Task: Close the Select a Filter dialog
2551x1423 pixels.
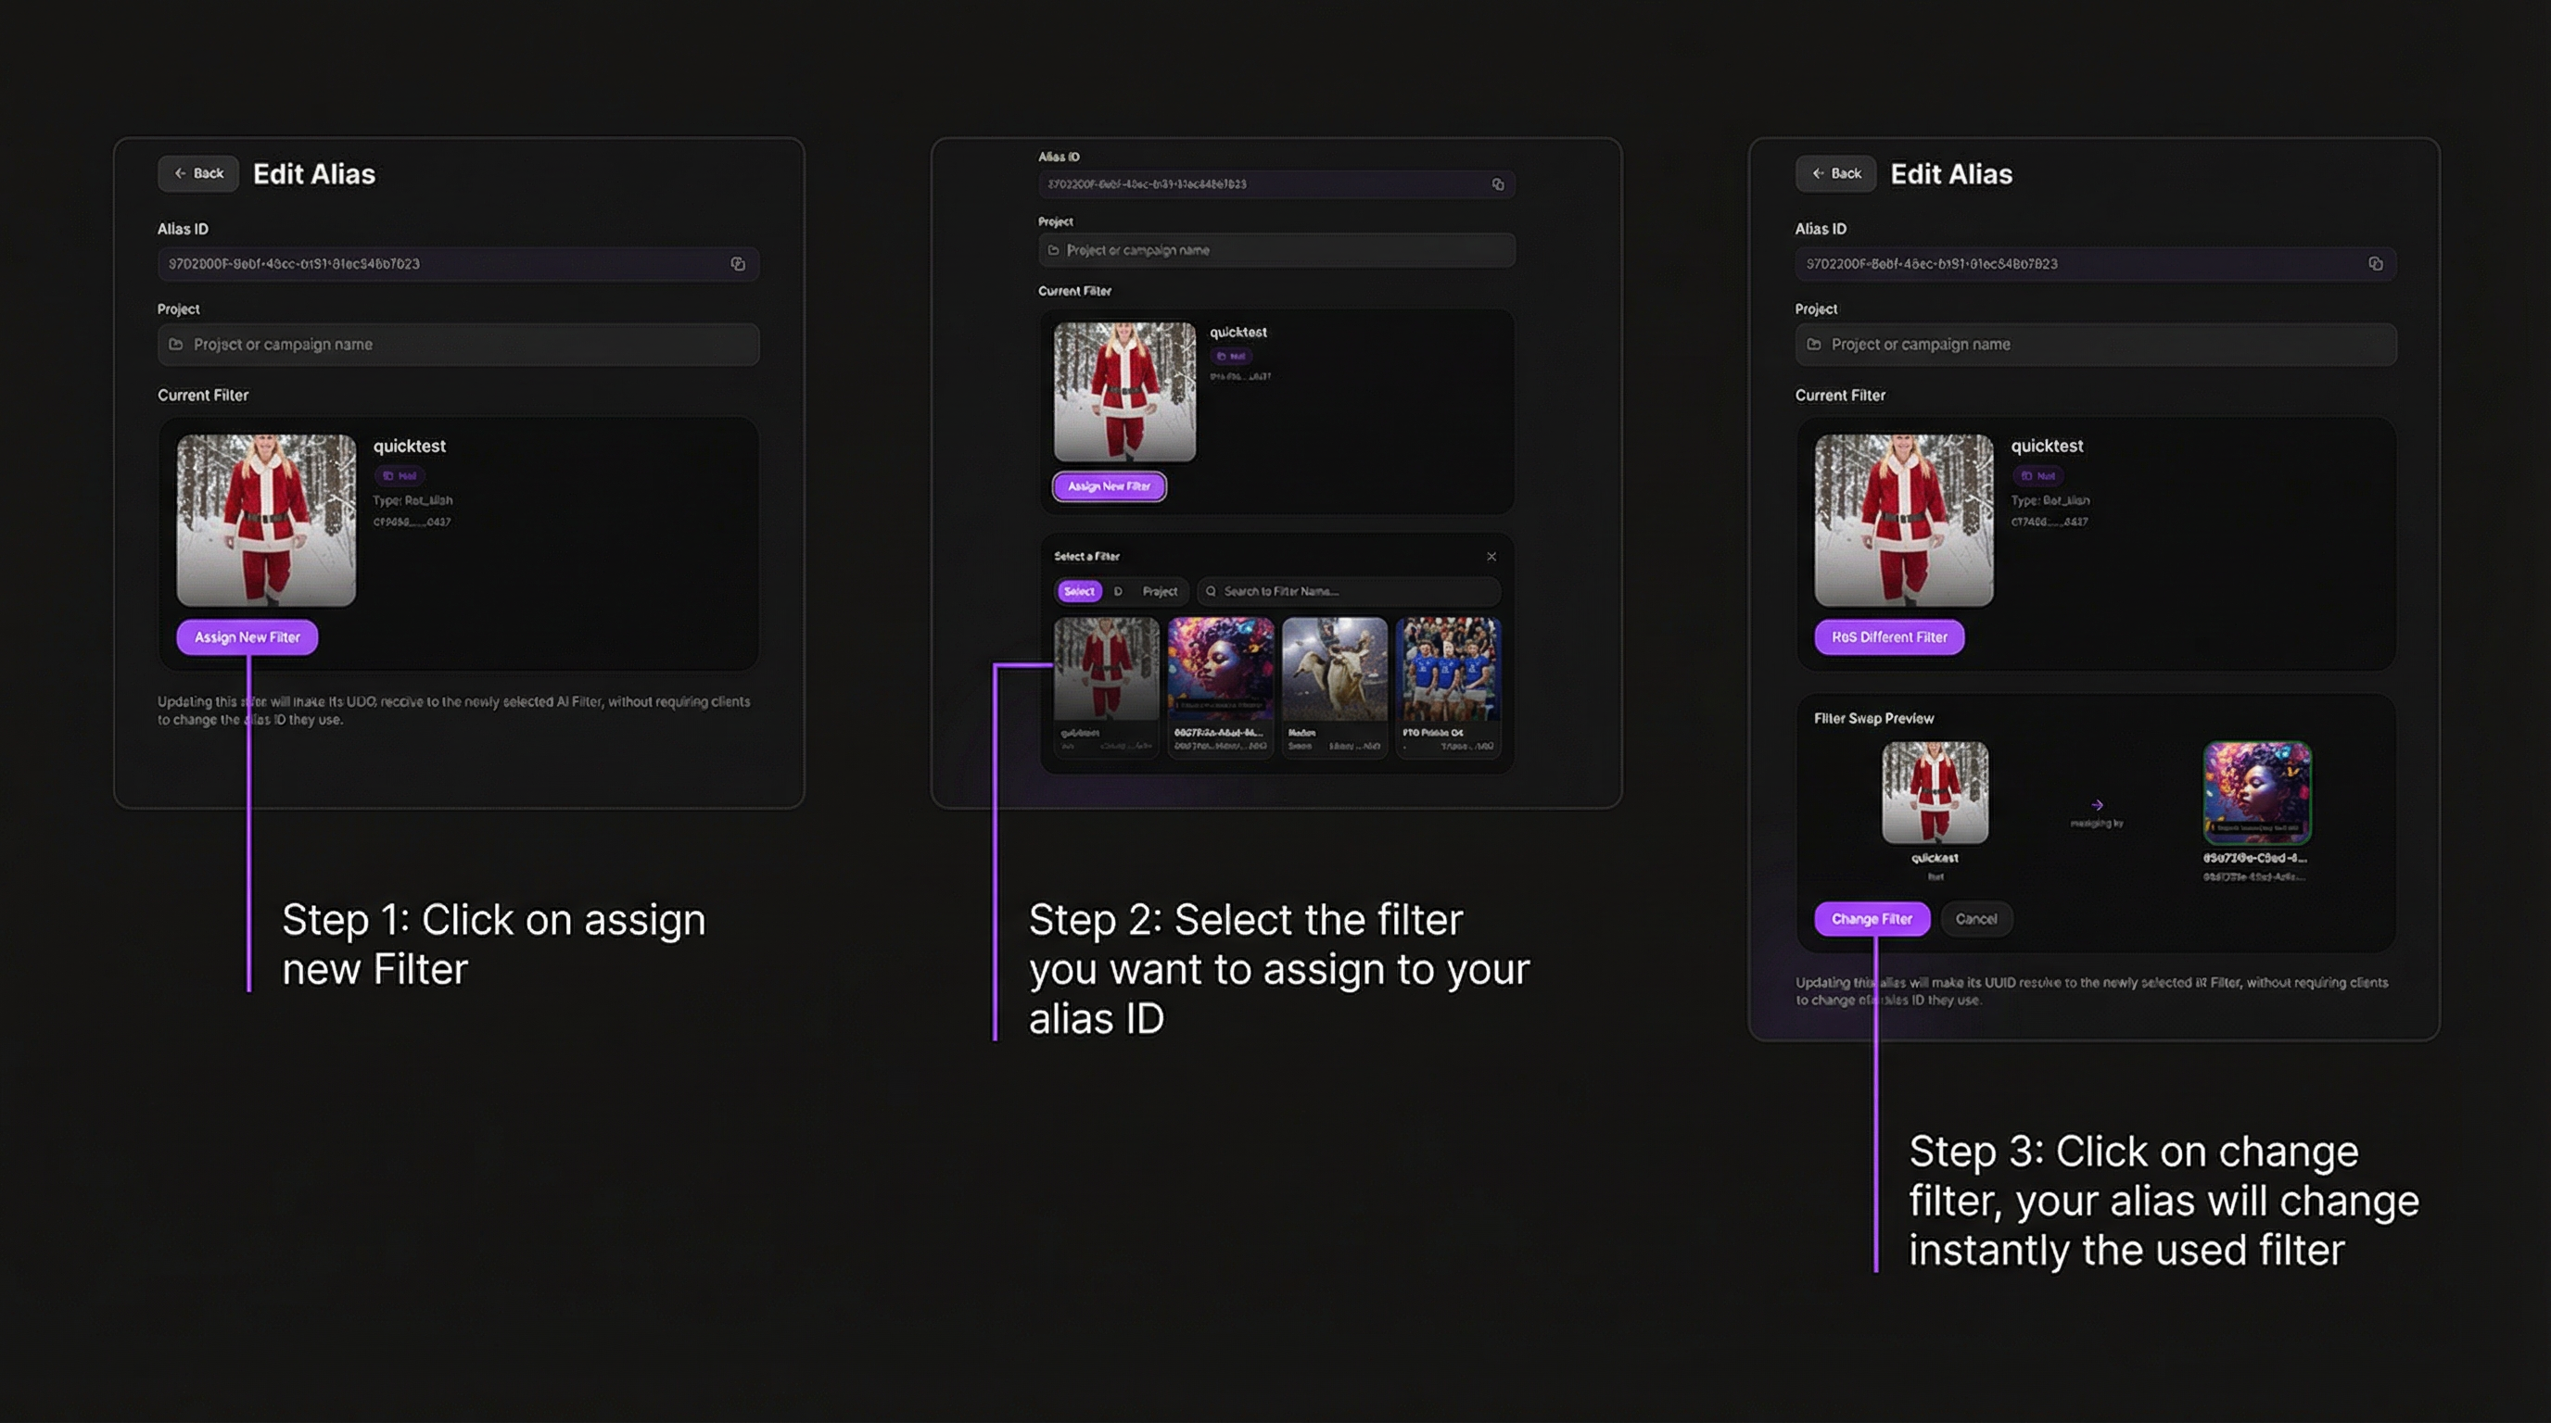Action: click(x=1491, y=556)
